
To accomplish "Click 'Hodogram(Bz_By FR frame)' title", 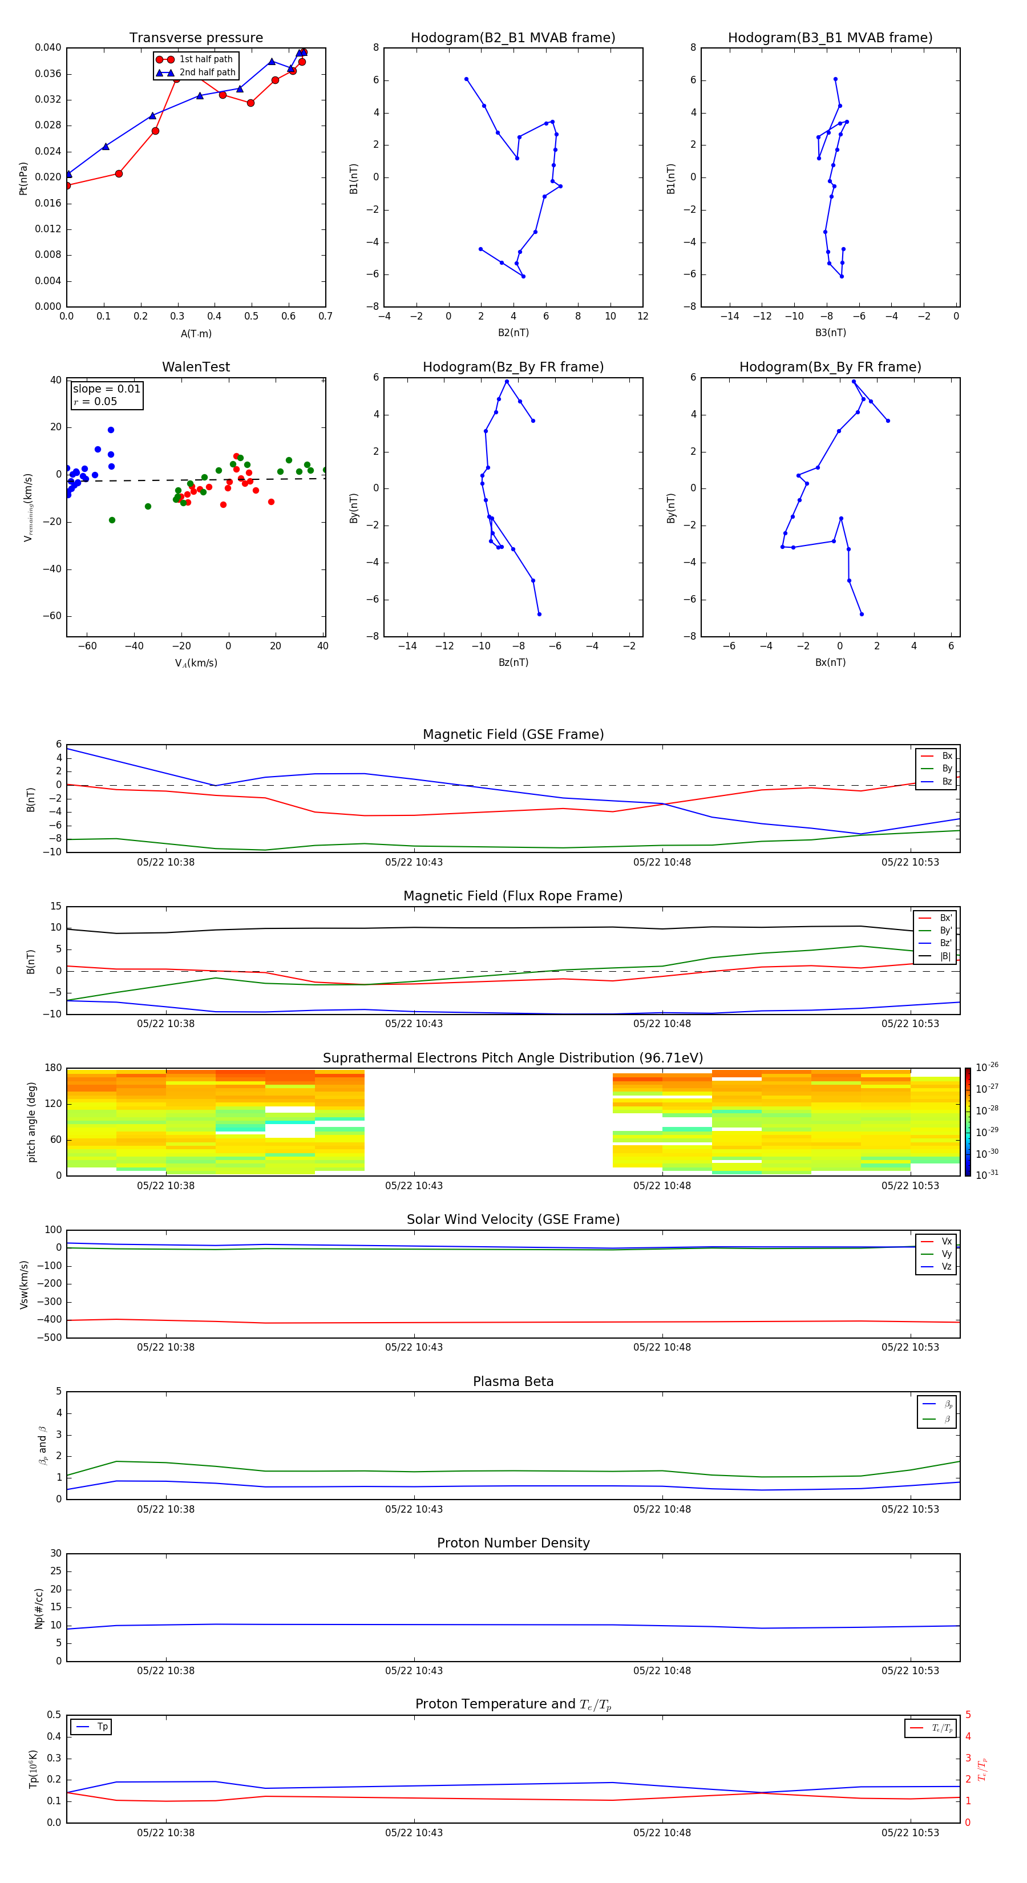I will pyautogui.click(x=513, y=367).
